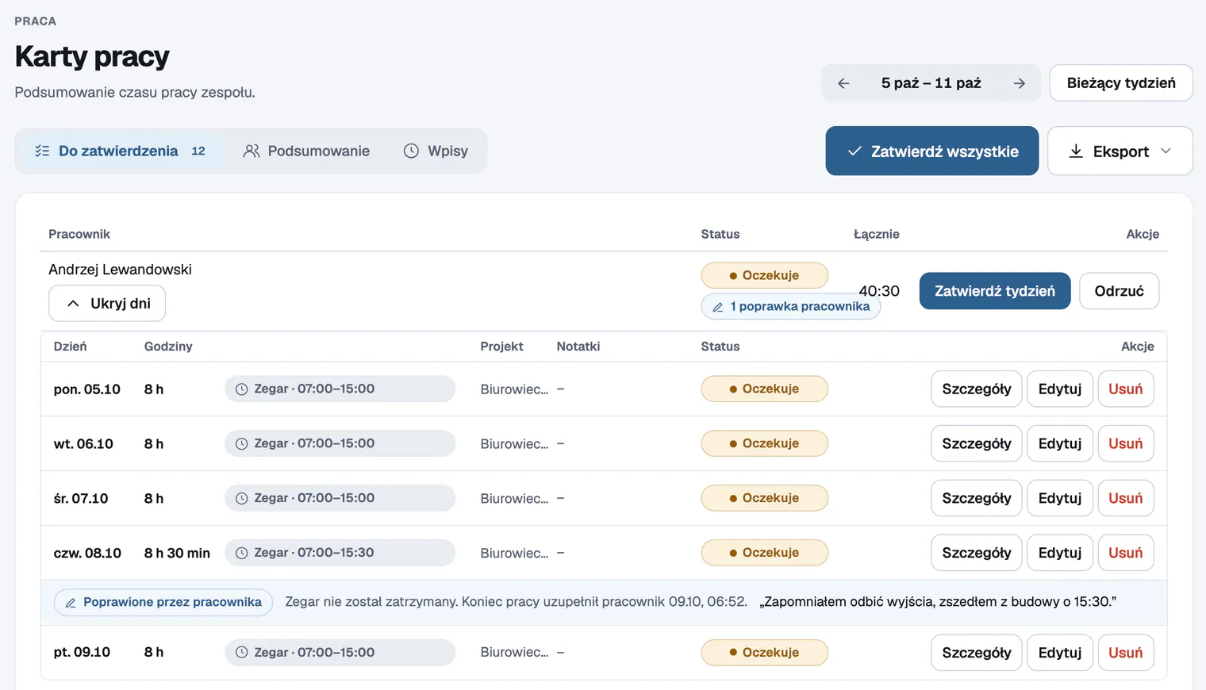Click the 8 h 30 min hours value

coord(177,554)
